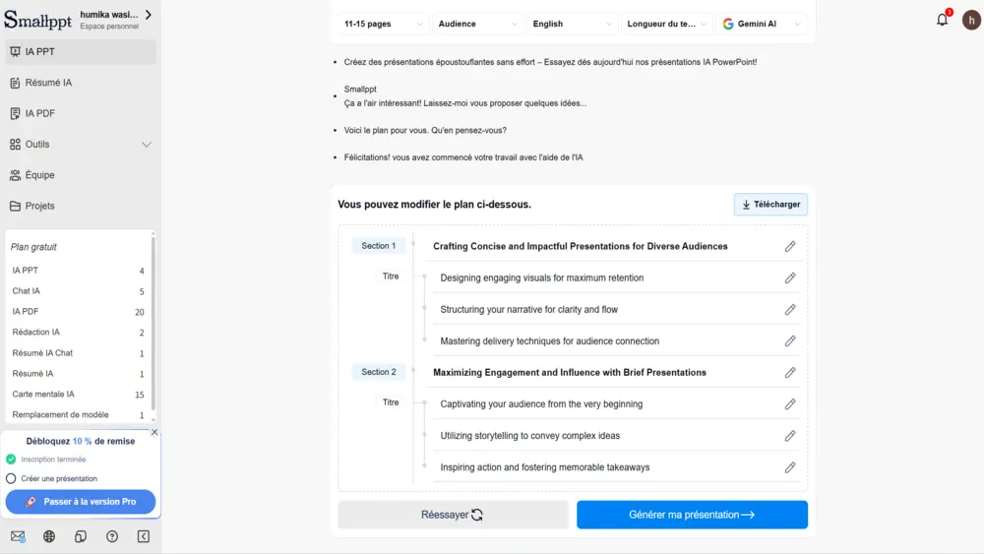Click 'Captivating your audience from the very beginning'
The width and height of the screenshot is (984, 554).
pyautogui.click(x=541, y=404)
